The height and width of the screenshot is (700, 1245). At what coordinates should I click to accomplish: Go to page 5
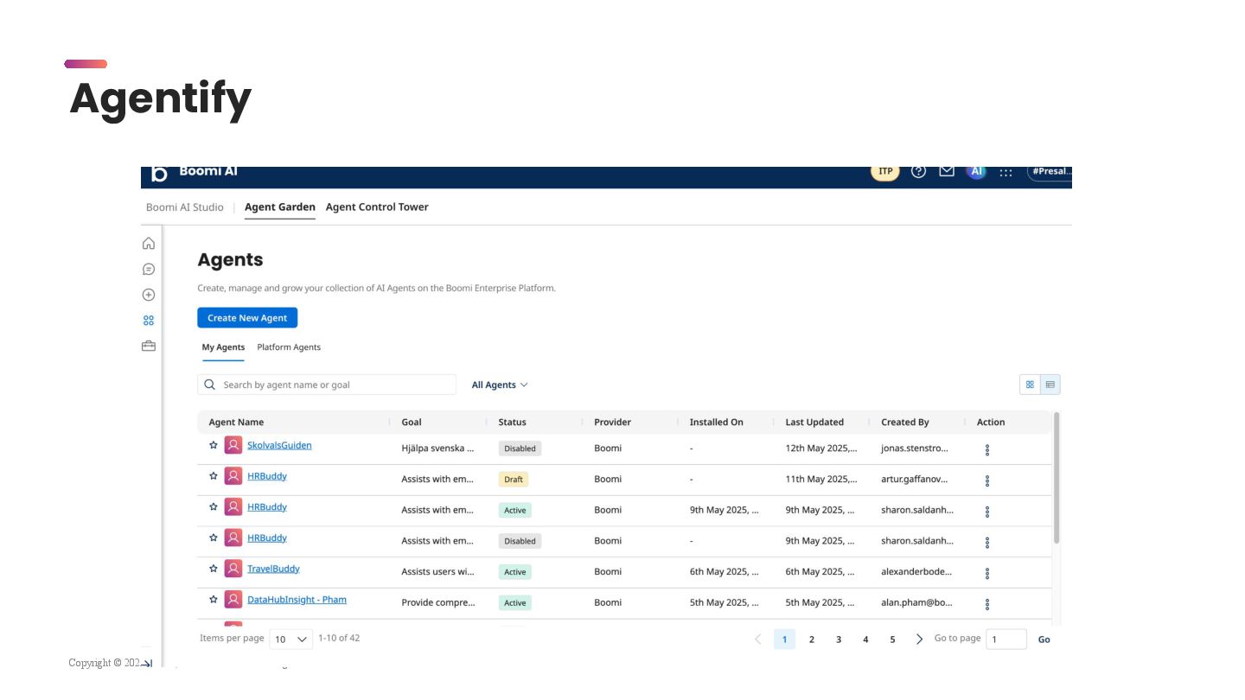click(x=892, y=640)
